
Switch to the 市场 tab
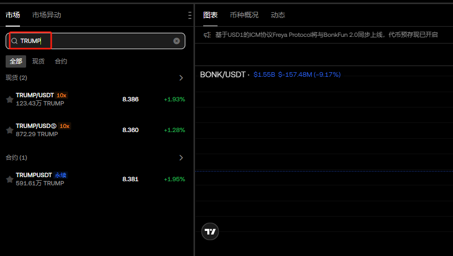point(13,15)
